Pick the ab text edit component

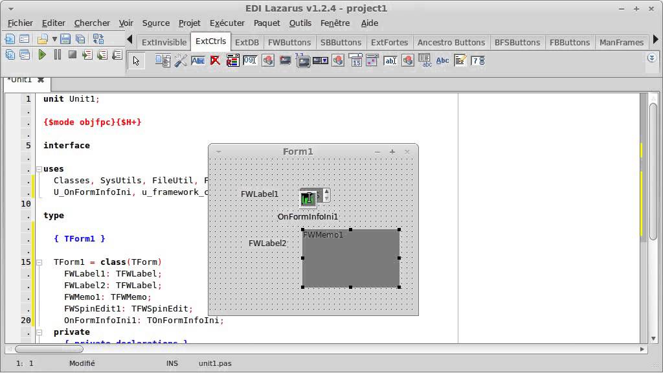pos(390,61)
